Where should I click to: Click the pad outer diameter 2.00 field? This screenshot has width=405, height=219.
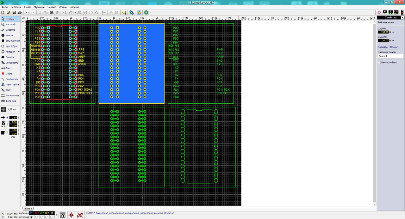13,122
